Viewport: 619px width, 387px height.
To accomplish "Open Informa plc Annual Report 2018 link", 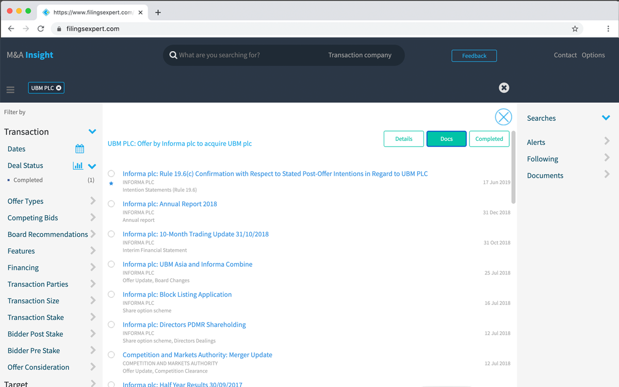I will [170, 204].
